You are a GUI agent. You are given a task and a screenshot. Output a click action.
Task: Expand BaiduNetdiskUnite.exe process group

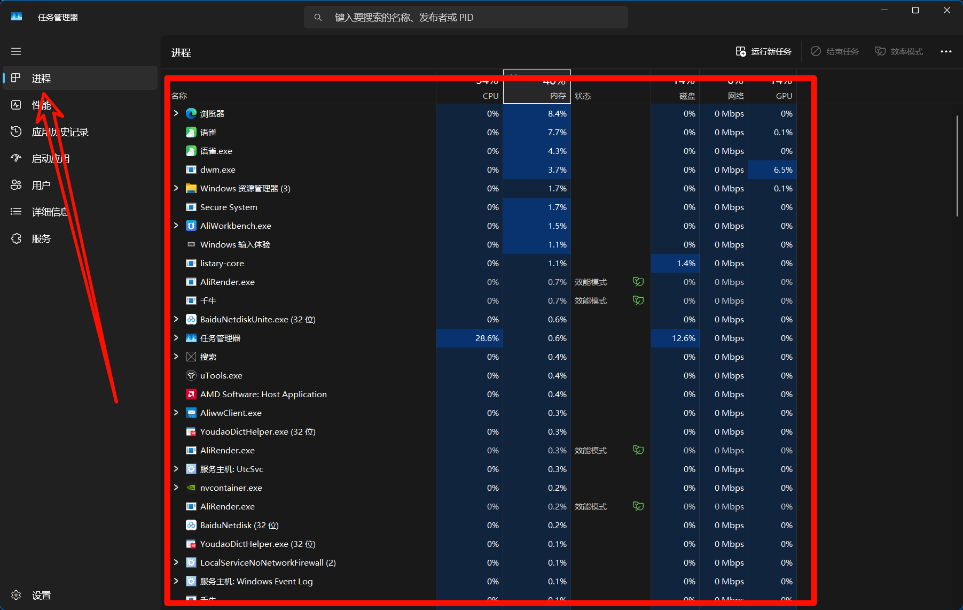(x=176, y=319)
